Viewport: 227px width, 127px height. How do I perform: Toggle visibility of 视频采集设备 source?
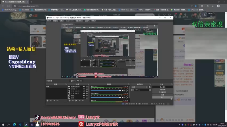(x=84, y=87)
